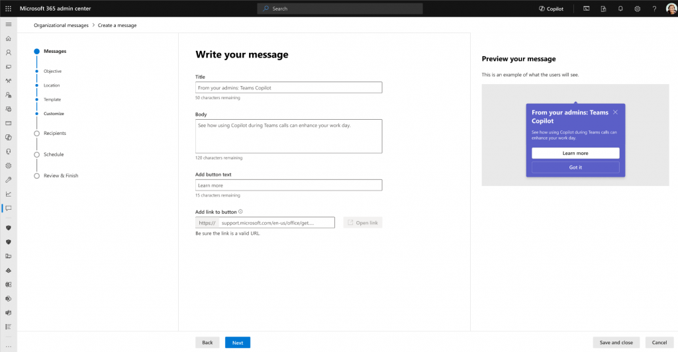Viewport: 678px width, 352px height.
Task: Jump to the Recipients step
Action: click(55, 134)
